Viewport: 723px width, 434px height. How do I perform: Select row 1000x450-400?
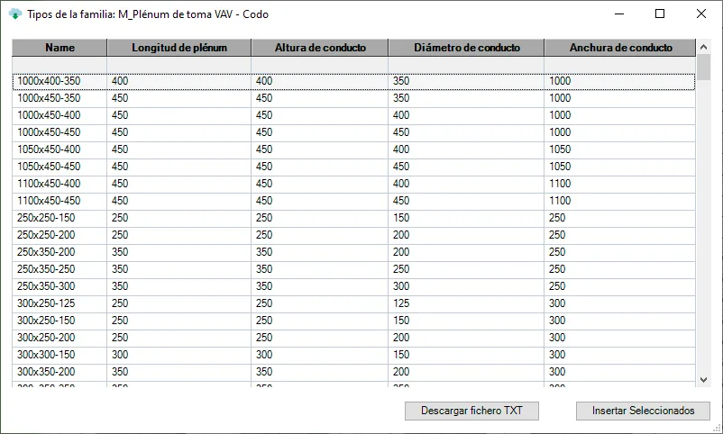coord(353,115)
